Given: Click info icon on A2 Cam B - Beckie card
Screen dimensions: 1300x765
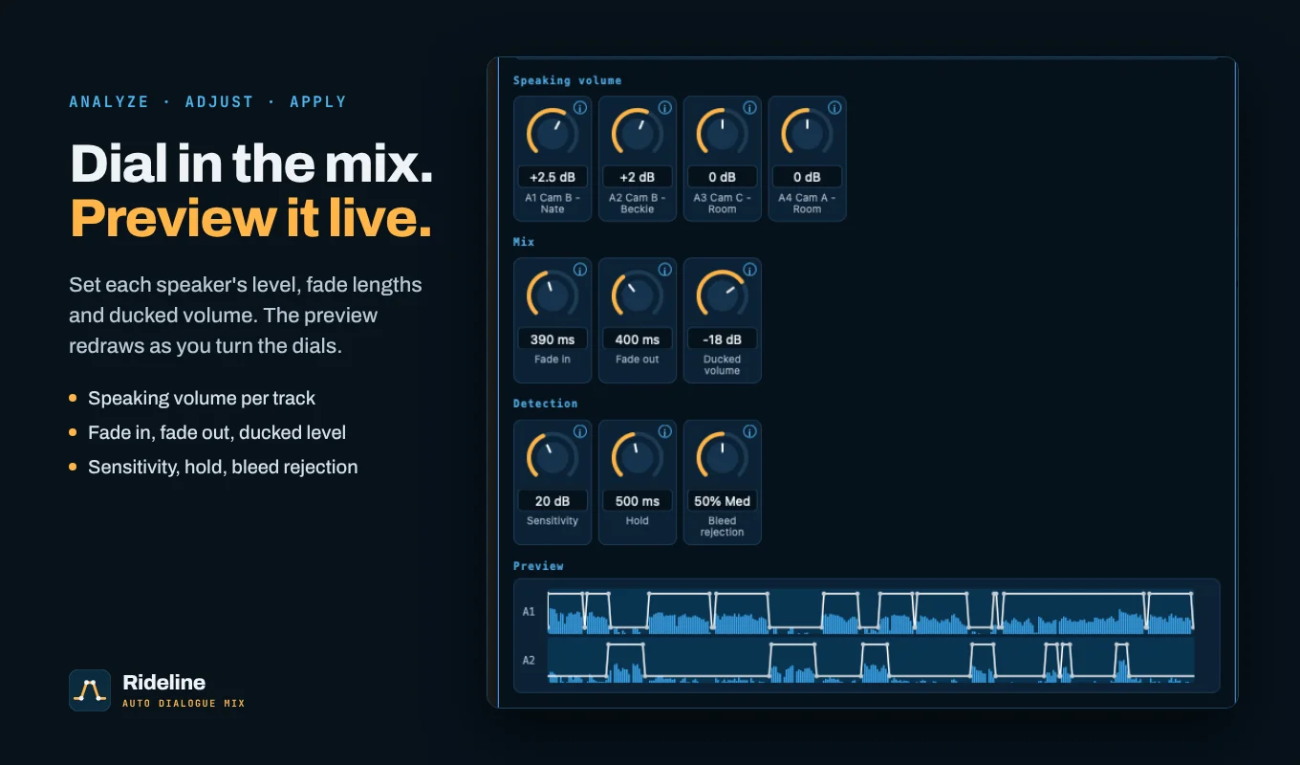Looking at the screenshot, I should point(664,108).
